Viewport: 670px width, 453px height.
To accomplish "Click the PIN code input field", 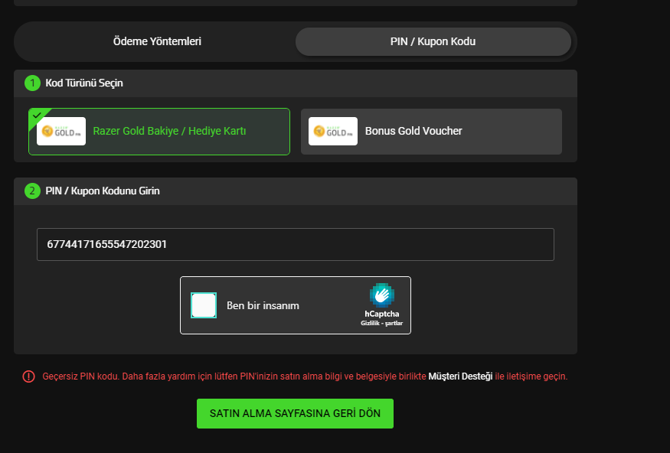I will pos(296,244).
